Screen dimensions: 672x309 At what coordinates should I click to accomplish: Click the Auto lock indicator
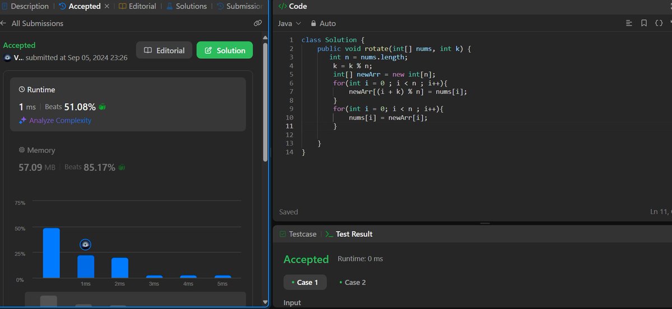(323, 23)
